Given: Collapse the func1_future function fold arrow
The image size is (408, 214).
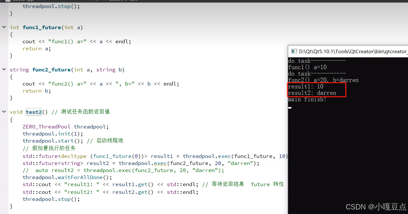Looking at the screenshot, I should point(4,27).
